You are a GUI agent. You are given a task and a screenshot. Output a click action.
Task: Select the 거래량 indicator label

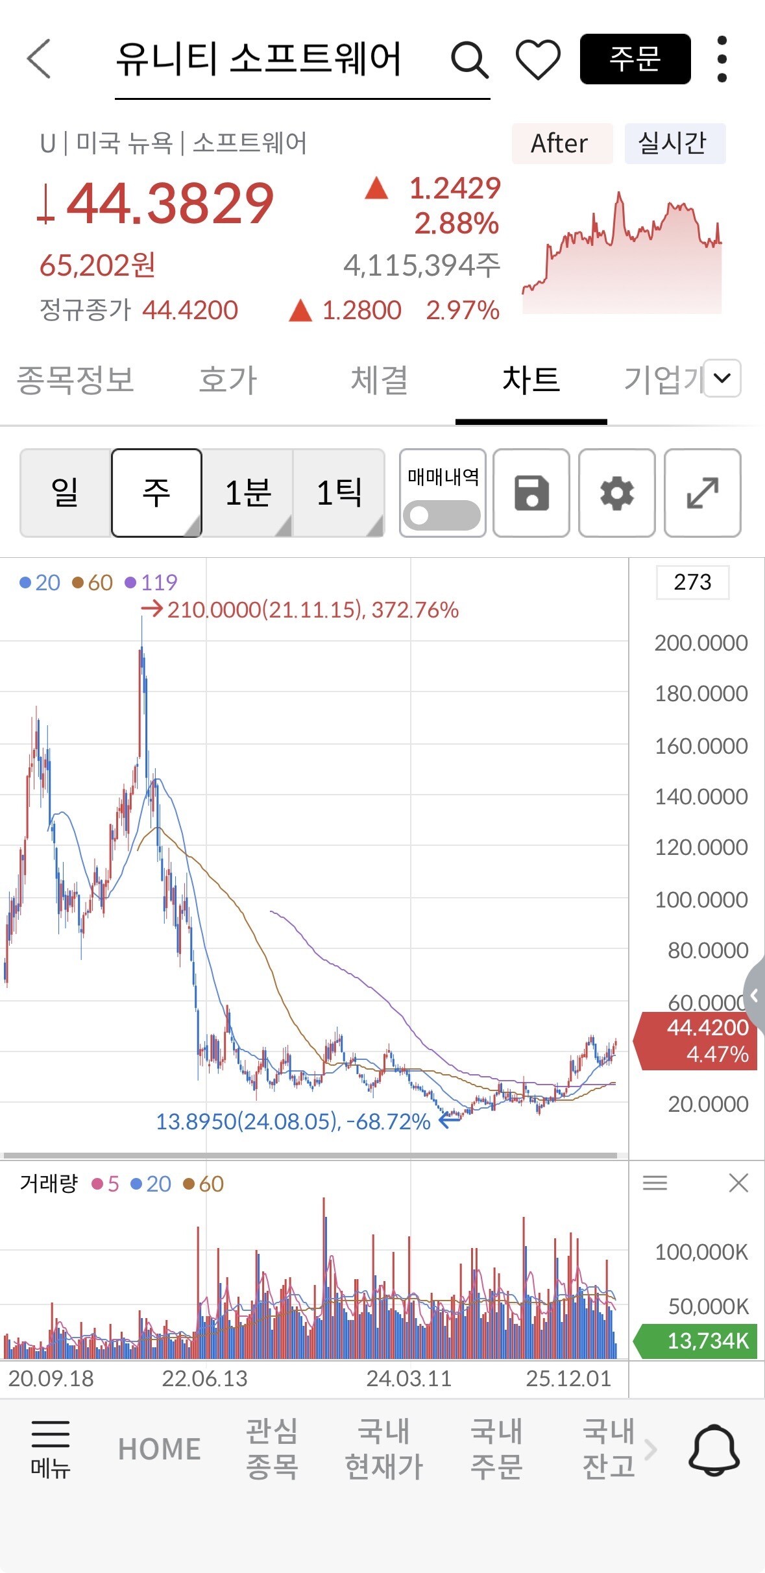49,1184
